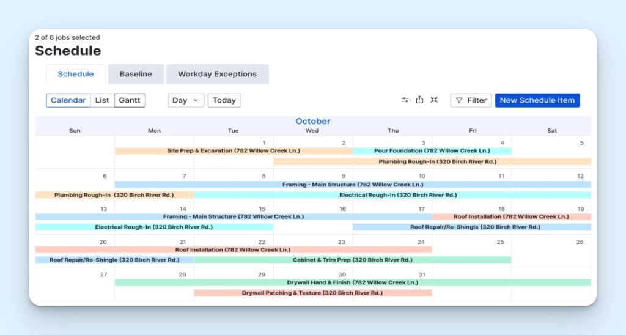Click the collapse view arrows icon

coord(434,100)
